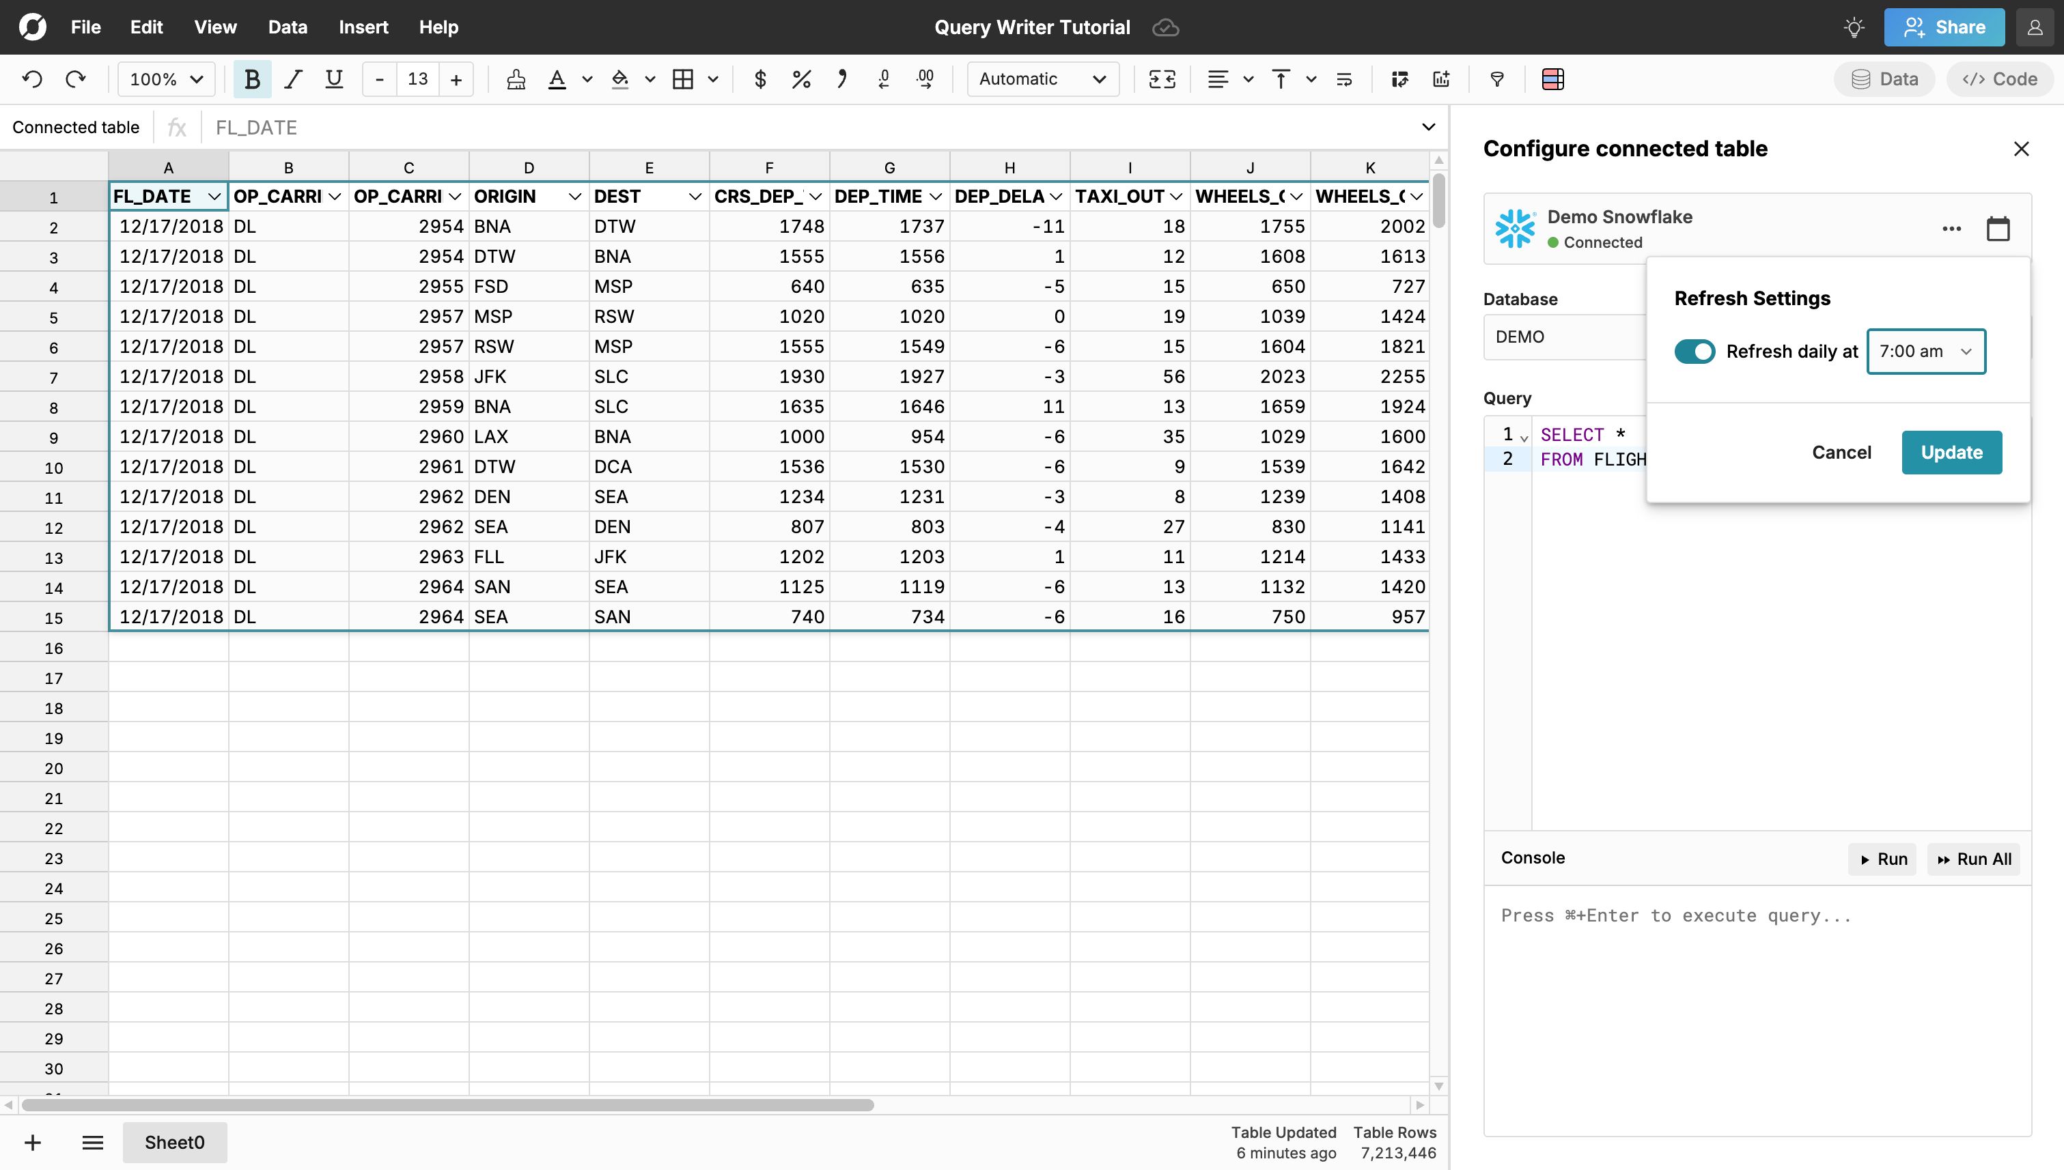Screen dimensions: 2064x1170
Task: Open the 100% zoom dropdown
Action: [x=166, y=79]
